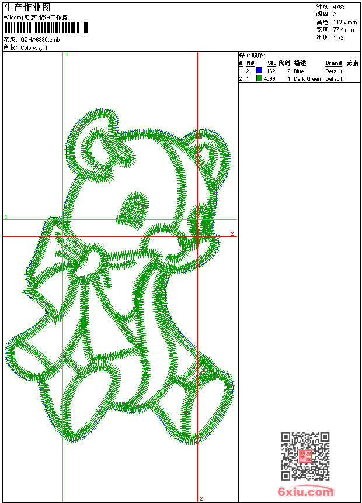Select the Colorway 1 text

point(34,48)
